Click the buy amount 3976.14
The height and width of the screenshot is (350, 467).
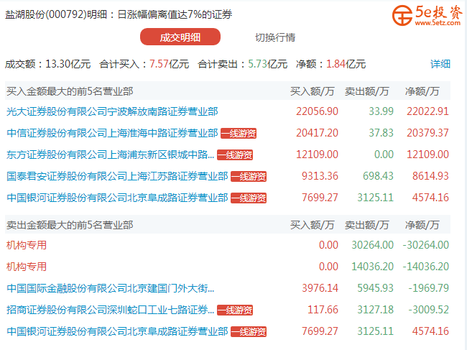point(320,288)
